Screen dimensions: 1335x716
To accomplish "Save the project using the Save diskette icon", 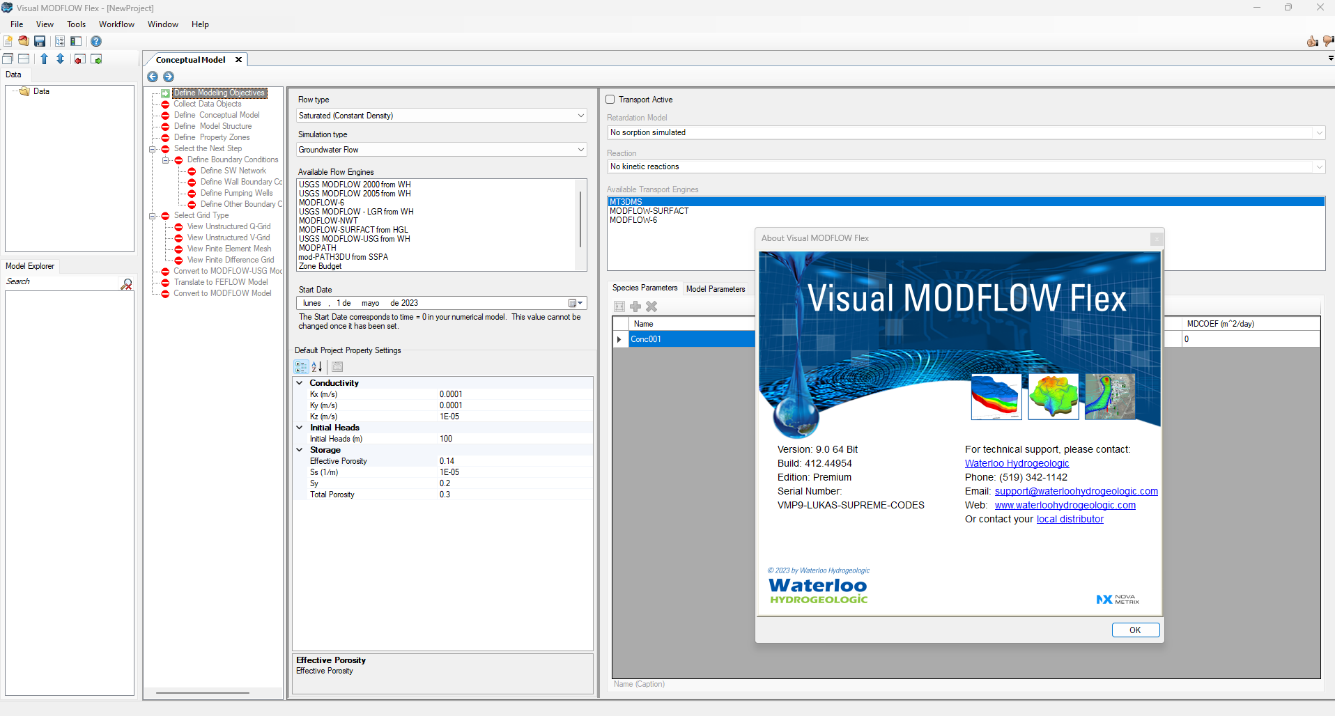I will pyautogui.click(x=40, y=41).
